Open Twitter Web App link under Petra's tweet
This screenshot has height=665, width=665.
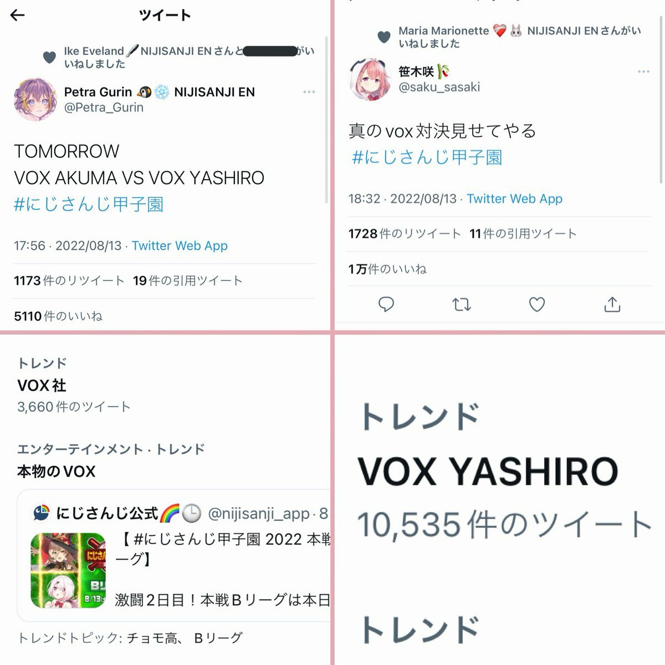180,245
